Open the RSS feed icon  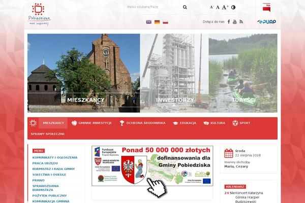click(241, 22)
